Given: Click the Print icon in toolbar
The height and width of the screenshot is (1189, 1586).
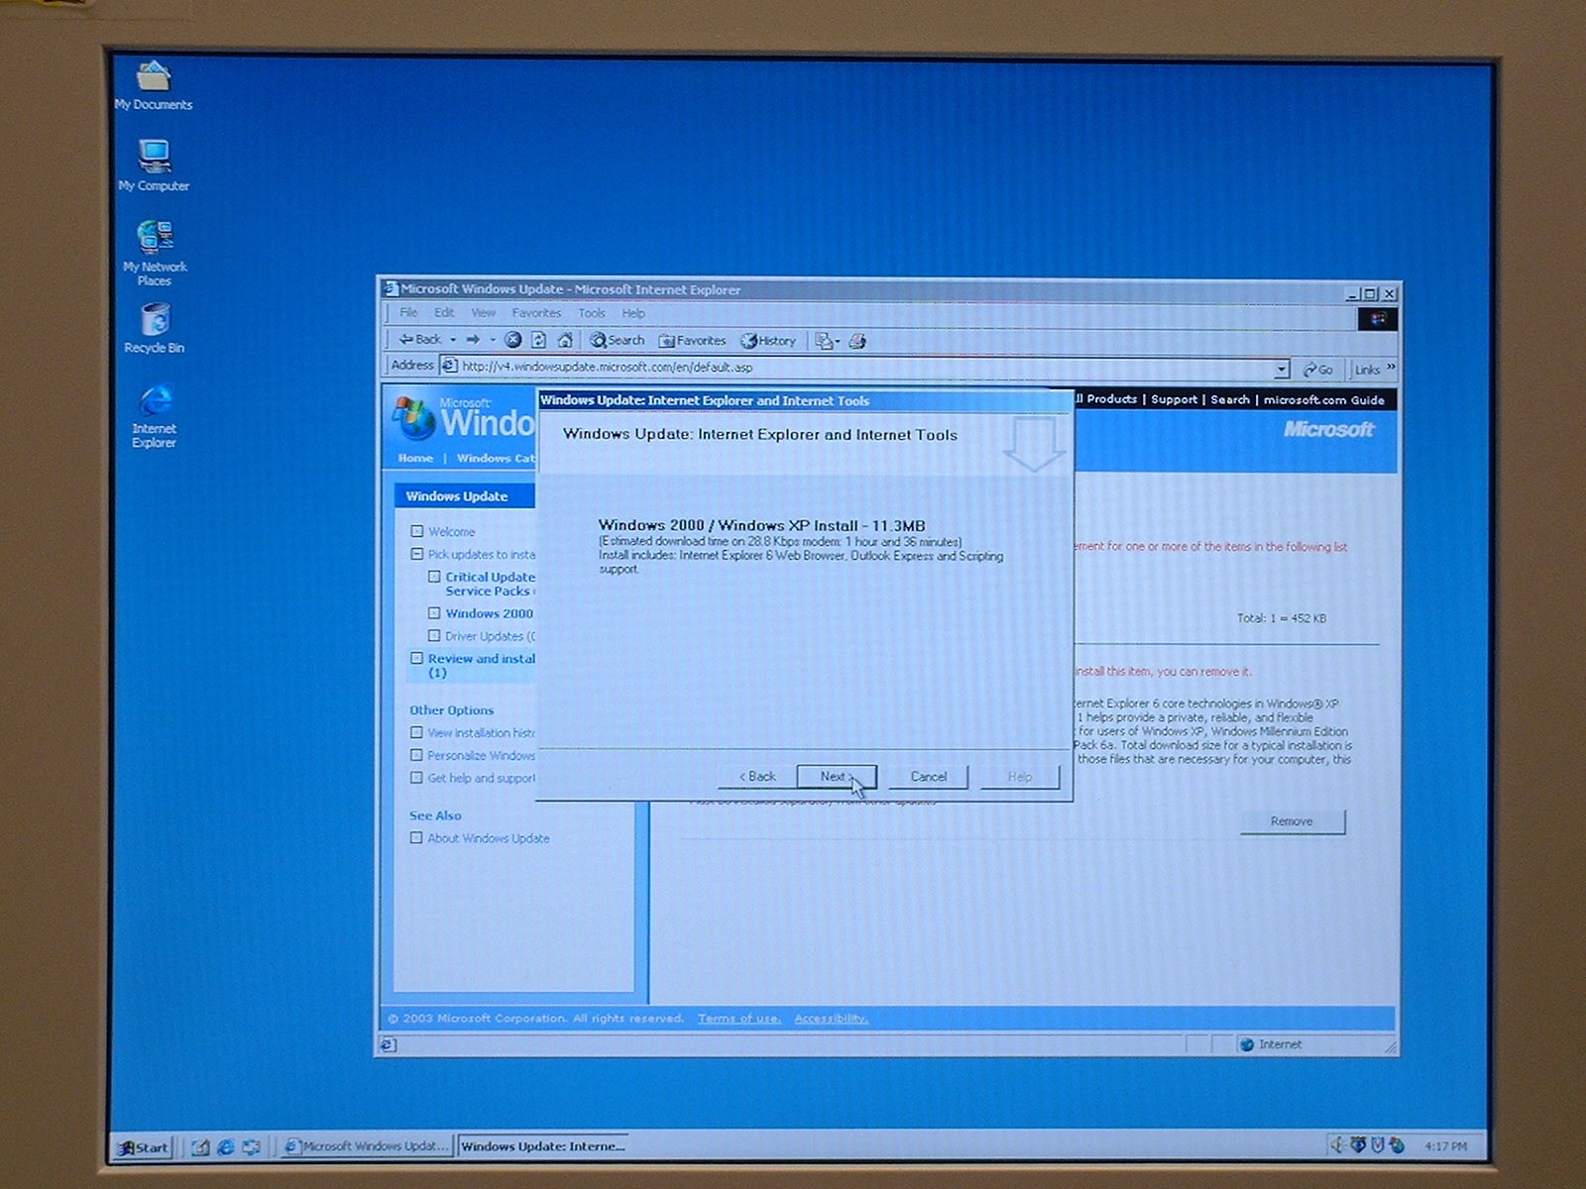Looking at the screenshot, I should [857, 341].
